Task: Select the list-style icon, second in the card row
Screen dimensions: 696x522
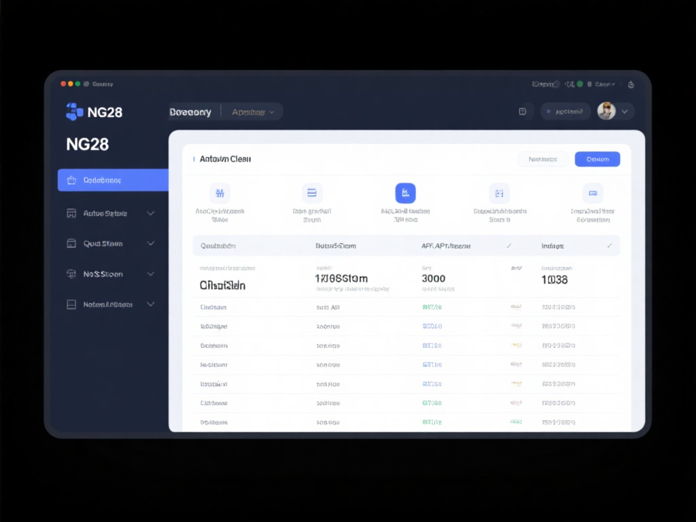Action: [312, 193]
